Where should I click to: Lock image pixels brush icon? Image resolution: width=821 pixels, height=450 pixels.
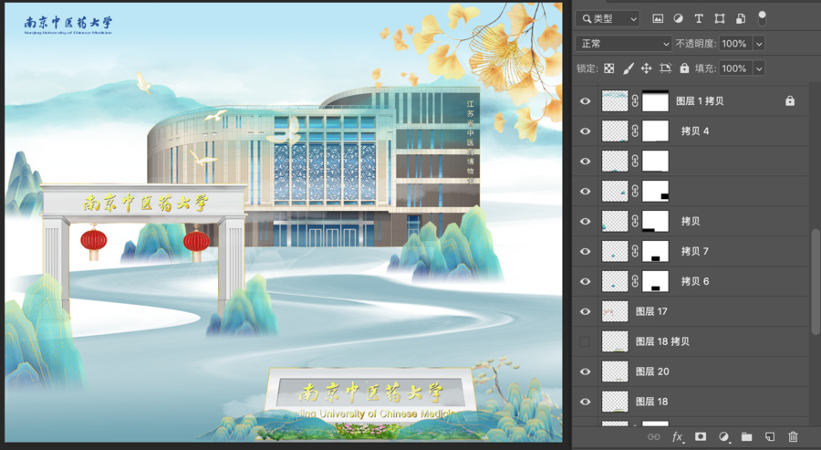coord(628,68)
